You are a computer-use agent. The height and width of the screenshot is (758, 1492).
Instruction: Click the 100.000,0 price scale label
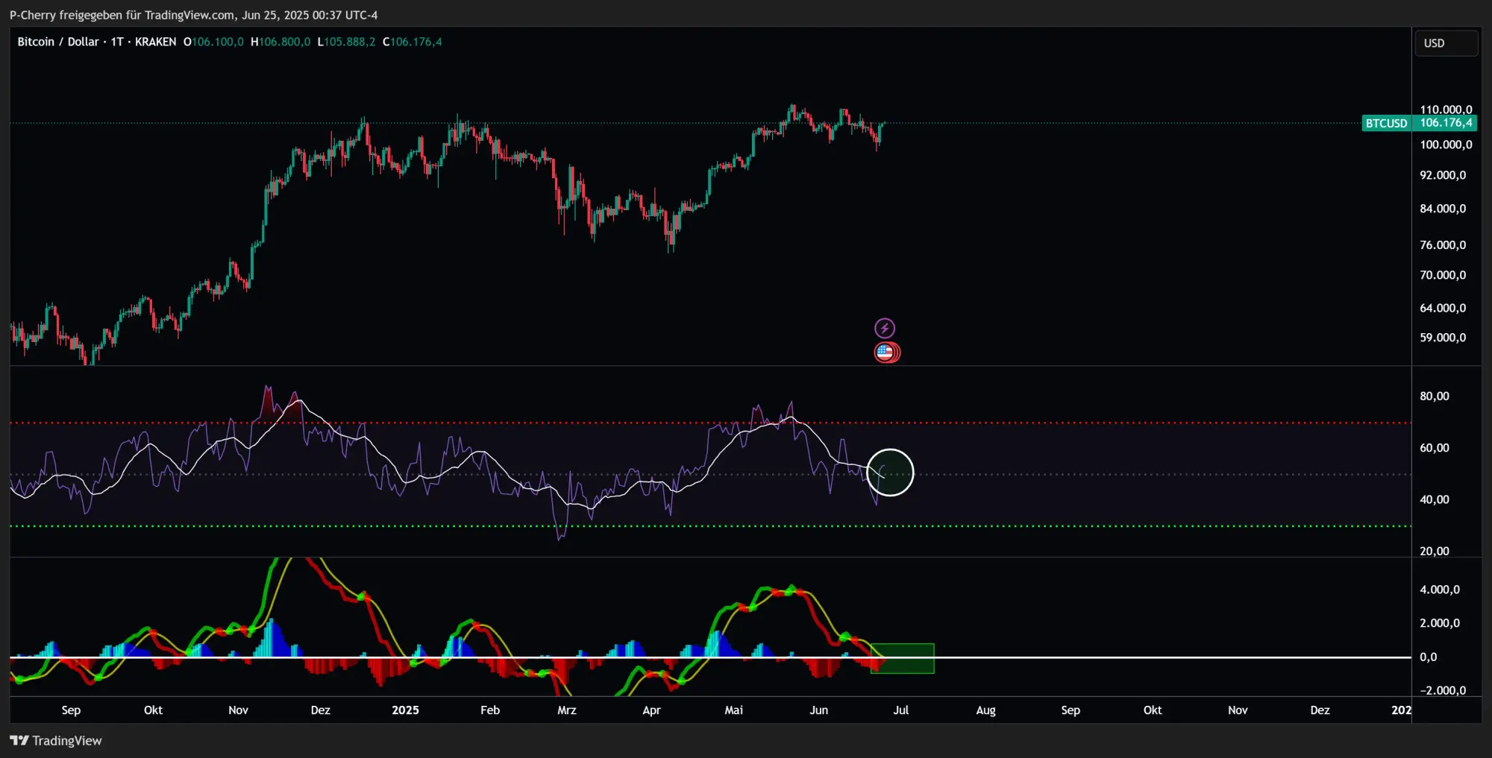tap(1445, 145)
